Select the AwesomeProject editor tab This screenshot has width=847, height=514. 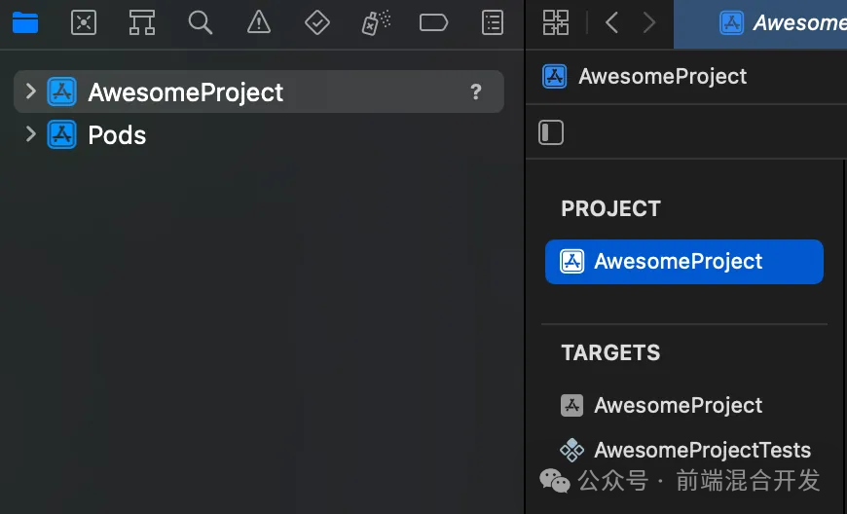pyautogui.click(x=760, y=24)
